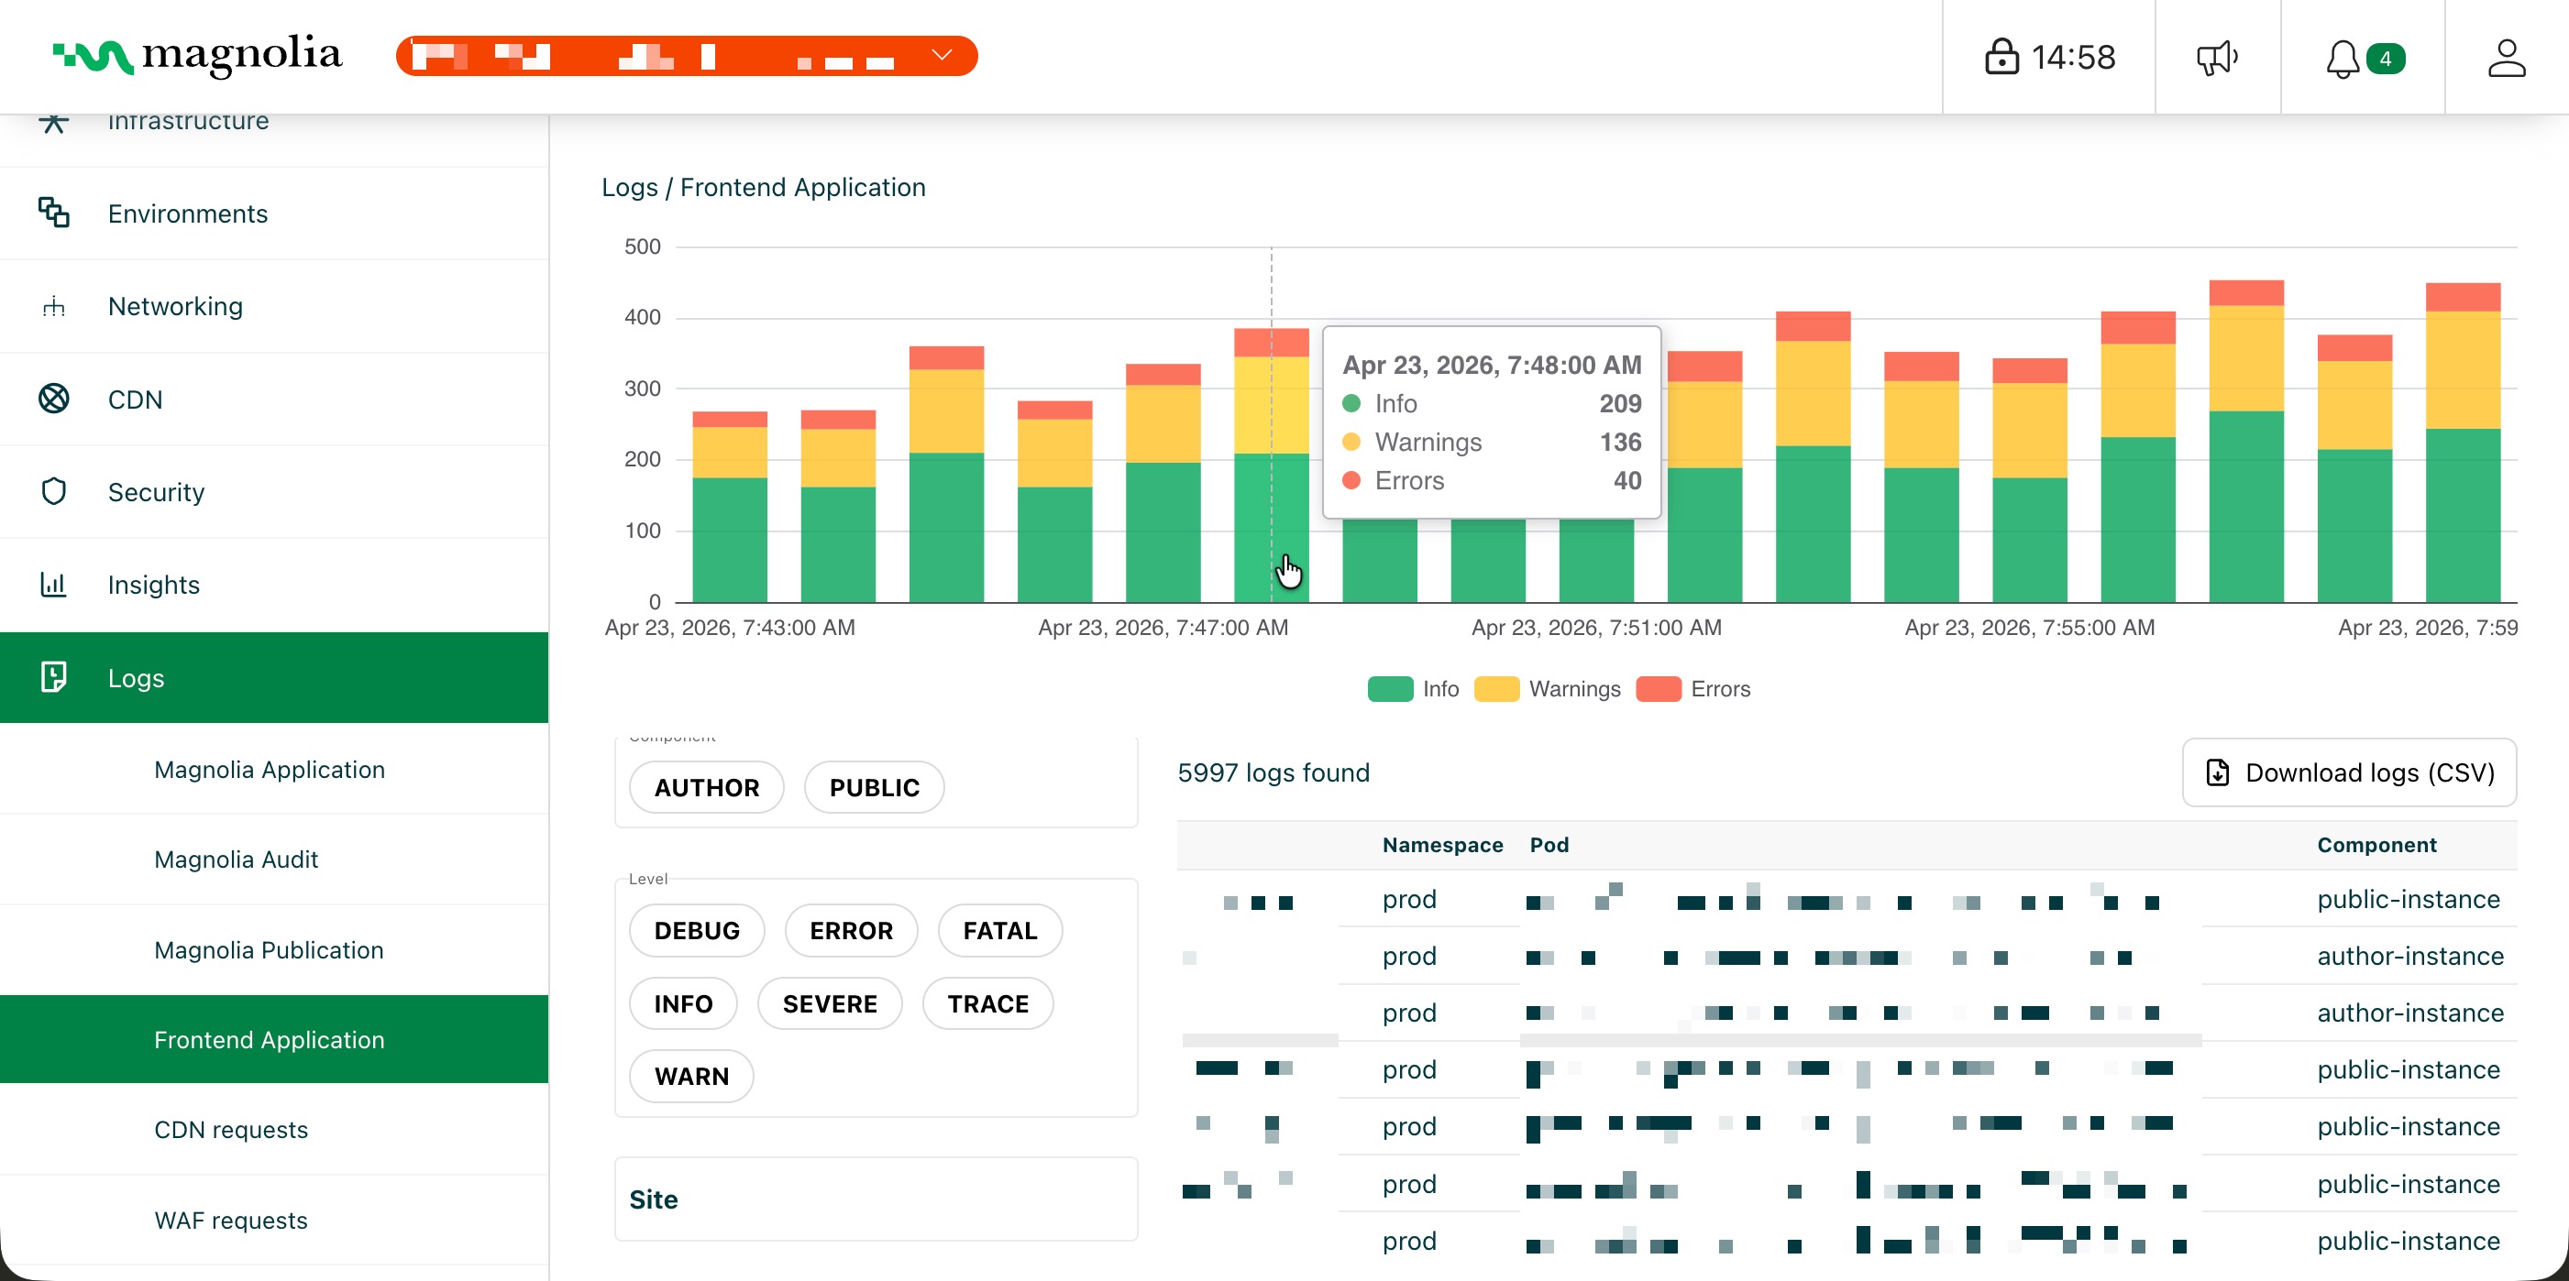This screenshot has width=2569, height=1281.
Task: Click '5997 logs found' text
Action: (x=1273, y=772)
